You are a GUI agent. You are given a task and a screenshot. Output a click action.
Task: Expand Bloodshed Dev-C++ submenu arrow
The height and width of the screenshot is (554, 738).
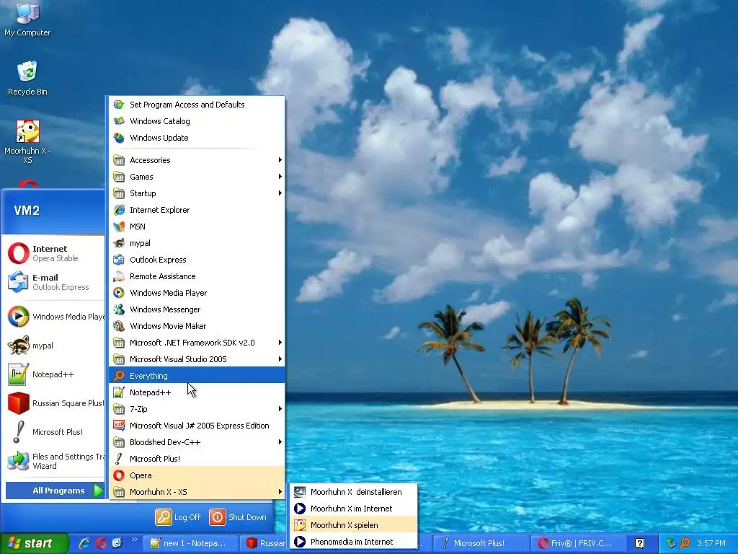tap(280, 442)
